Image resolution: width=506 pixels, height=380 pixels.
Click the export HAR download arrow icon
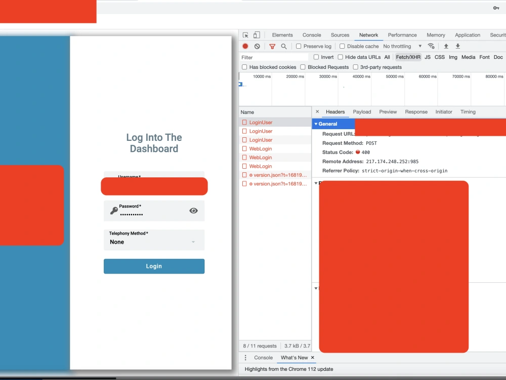(x=457, y=46)
